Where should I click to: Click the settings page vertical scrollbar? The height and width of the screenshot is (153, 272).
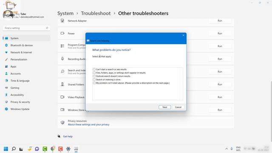(271, 111)
